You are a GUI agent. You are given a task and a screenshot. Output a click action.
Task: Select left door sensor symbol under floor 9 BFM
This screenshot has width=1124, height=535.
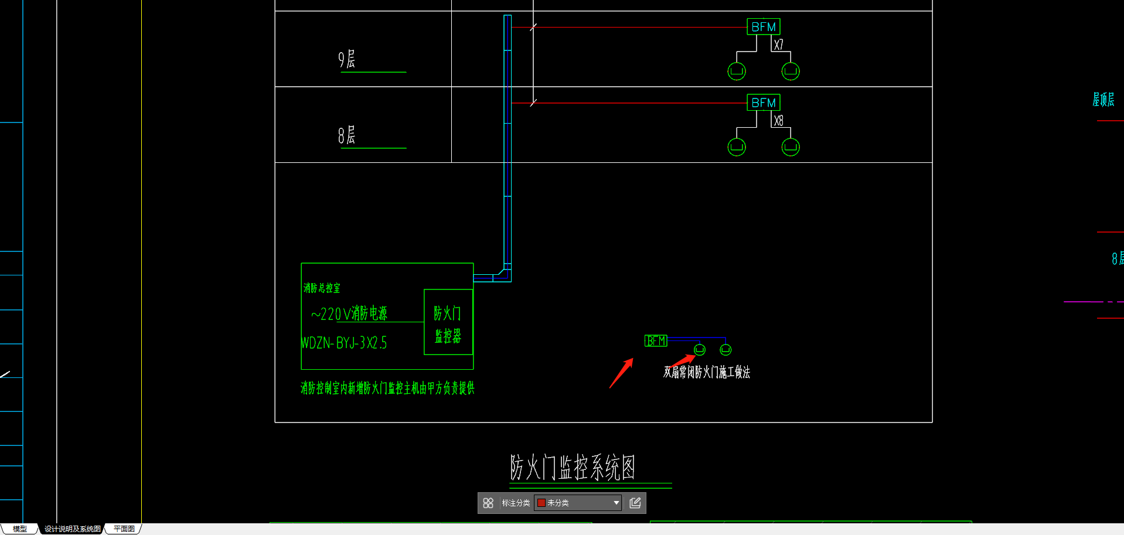coord(737,71)
